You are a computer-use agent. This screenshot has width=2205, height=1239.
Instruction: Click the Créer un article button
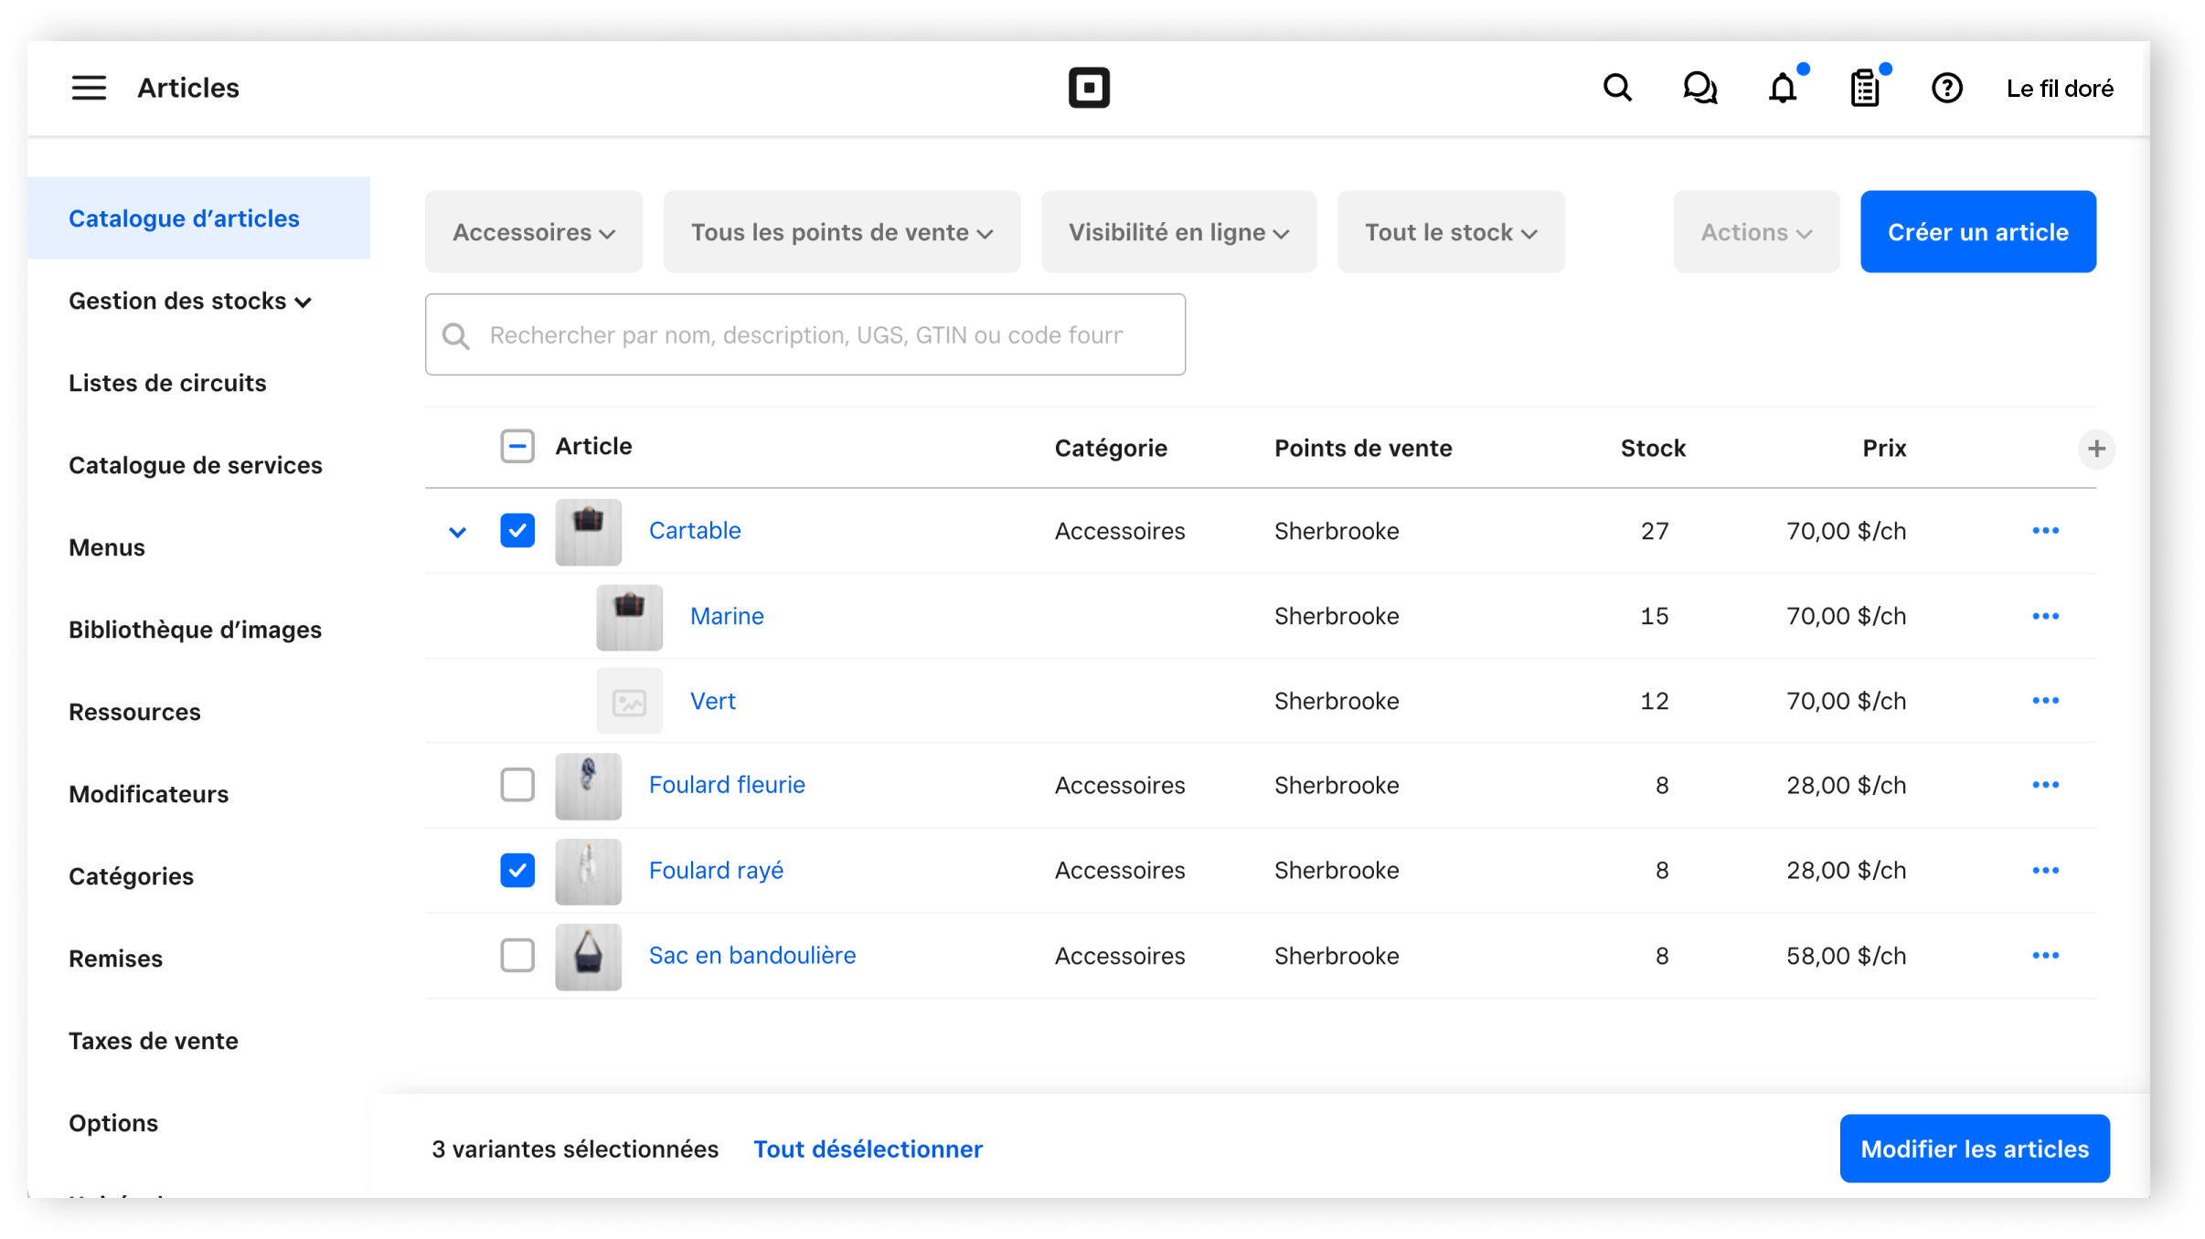coord(1977,232)
